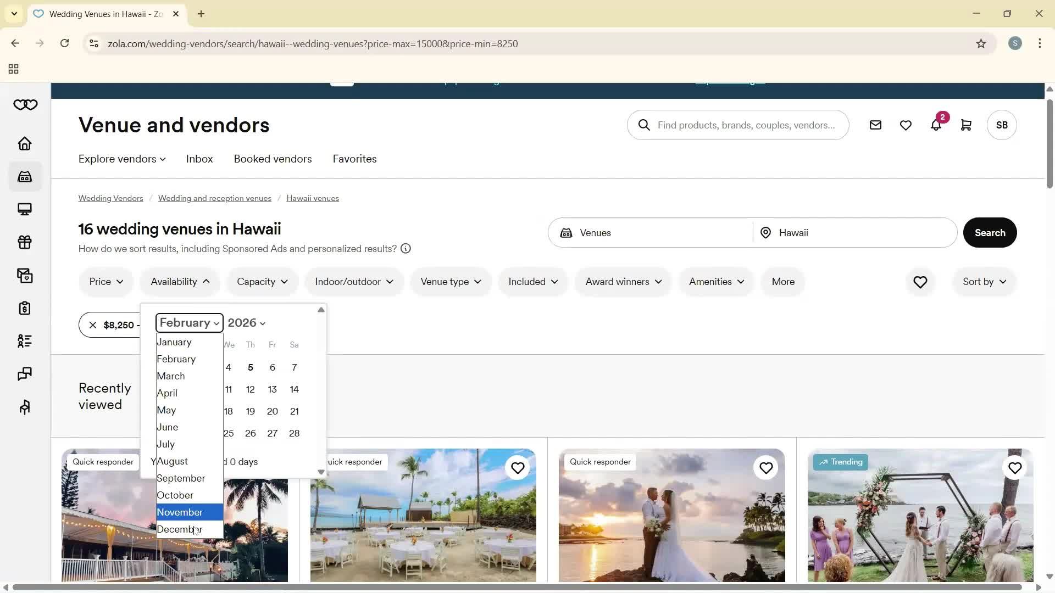This screenshot has height=593, width=1055.
Task: Click the notification bell with the badge
Action: point(936,125)
